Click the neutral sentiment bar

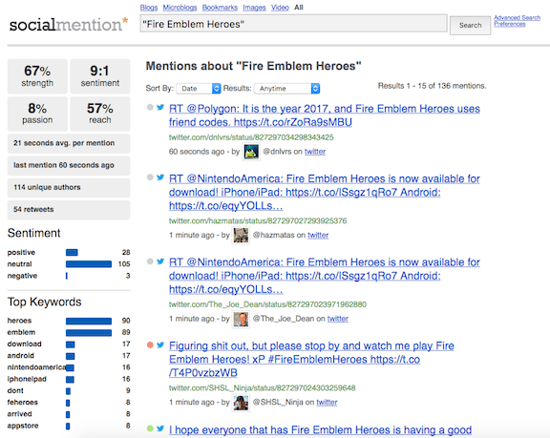[89, 264]
